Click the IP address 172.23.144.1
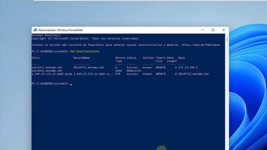 188,67
